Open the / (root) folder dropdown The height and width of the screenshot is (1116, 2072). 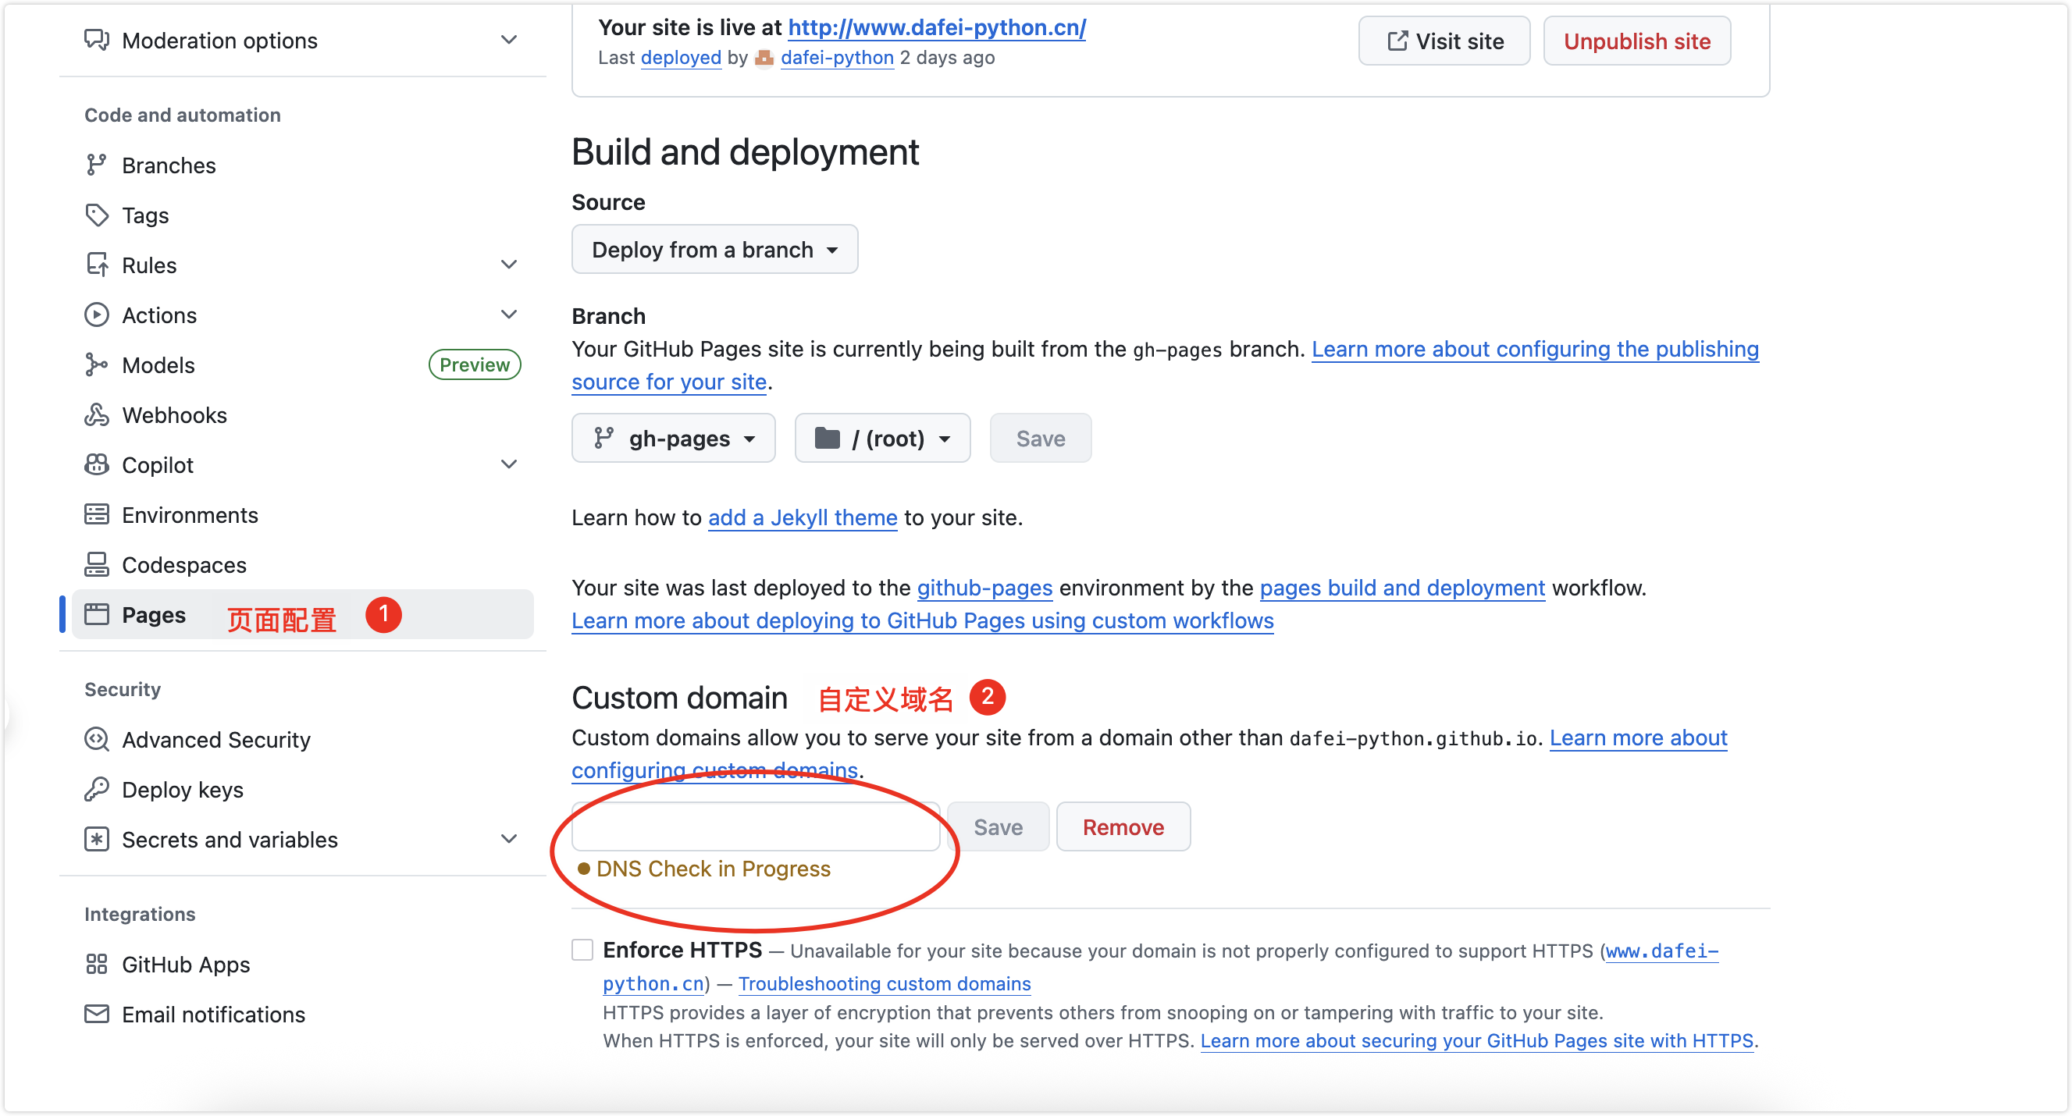pos(882,438)
